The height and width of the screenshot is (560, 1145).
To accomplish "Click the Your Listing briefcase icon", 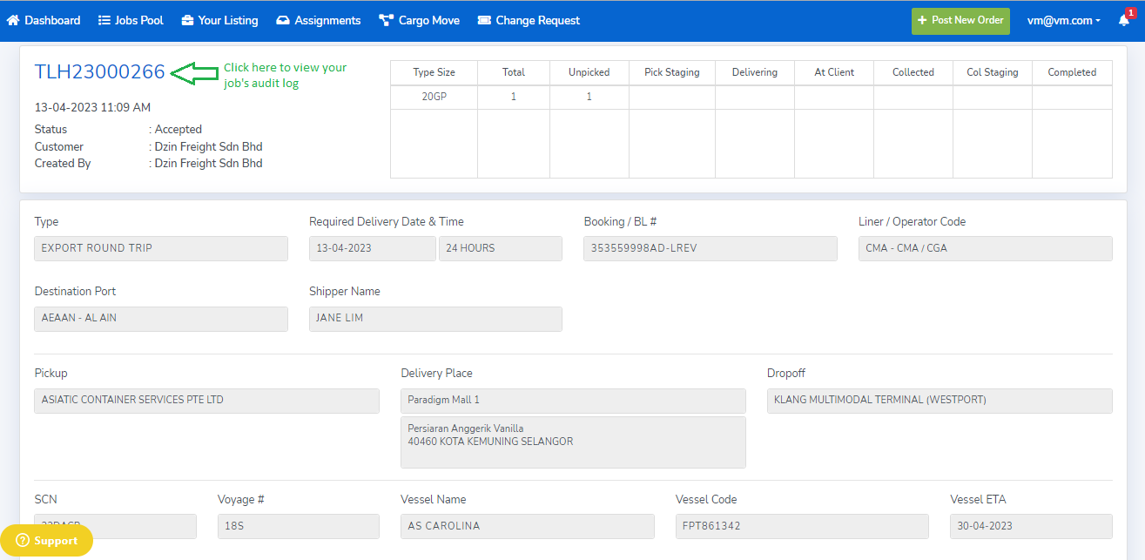I will [187, 20].
